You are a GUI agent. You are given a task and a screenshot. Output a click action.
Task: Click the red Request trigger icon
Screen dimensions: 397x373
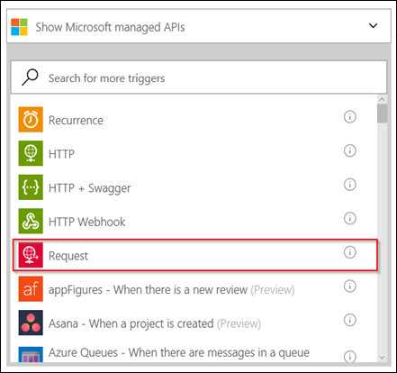tap(31, 255)
